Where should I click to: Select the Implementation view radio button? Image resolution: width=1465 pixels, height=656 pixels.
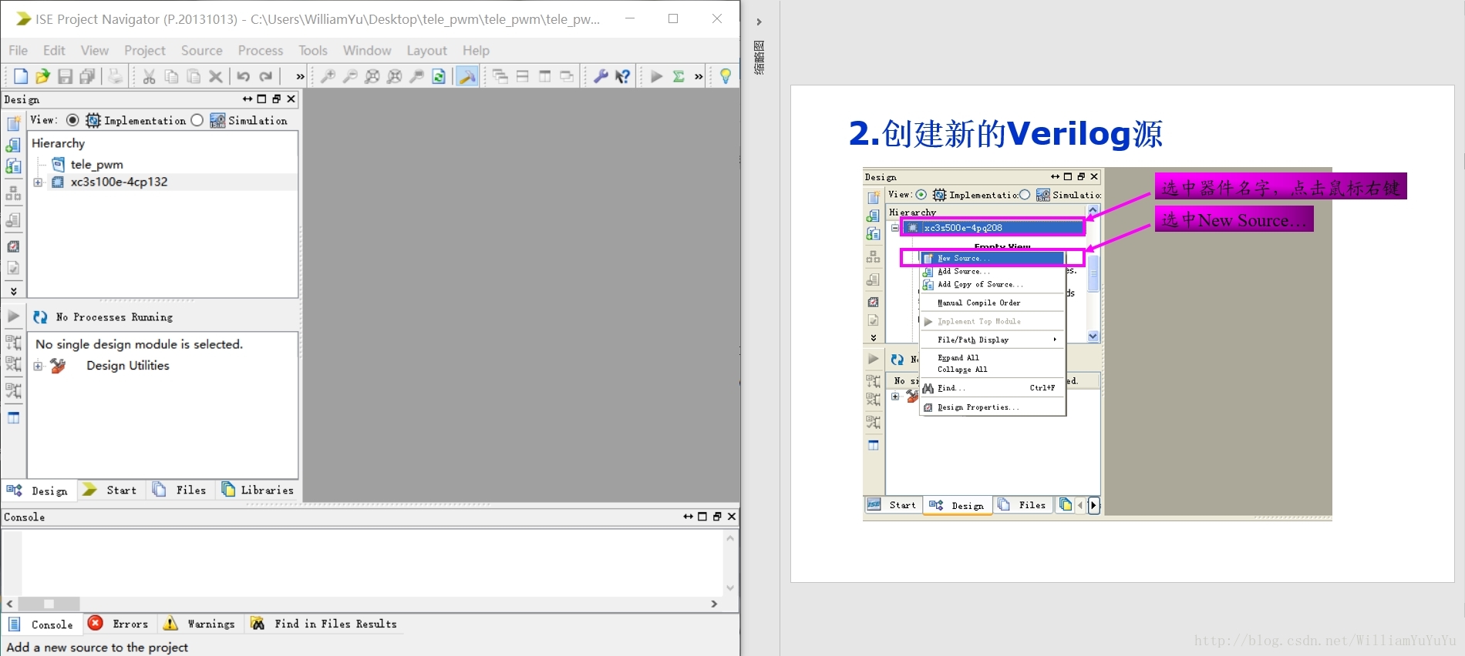point(72,120)
